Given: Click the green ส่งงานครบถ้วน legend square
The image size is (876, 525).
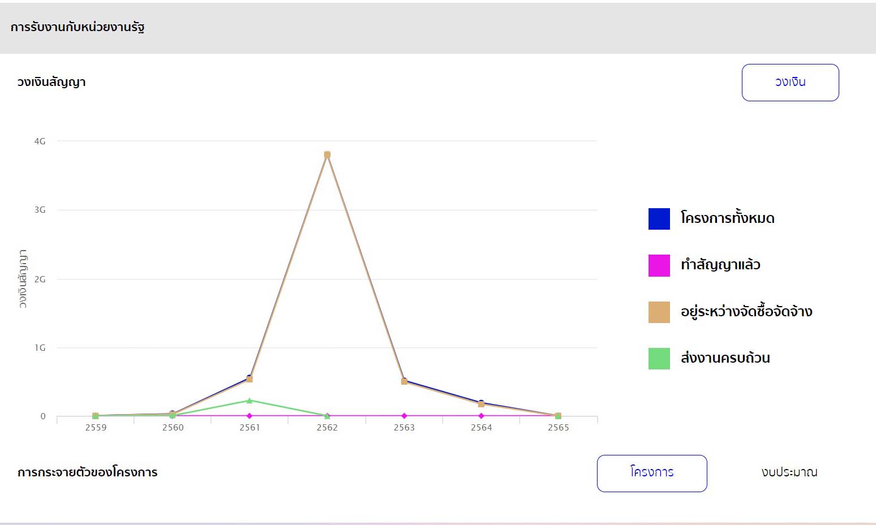Looking at the screenshot, I should (x=659, y=358).
